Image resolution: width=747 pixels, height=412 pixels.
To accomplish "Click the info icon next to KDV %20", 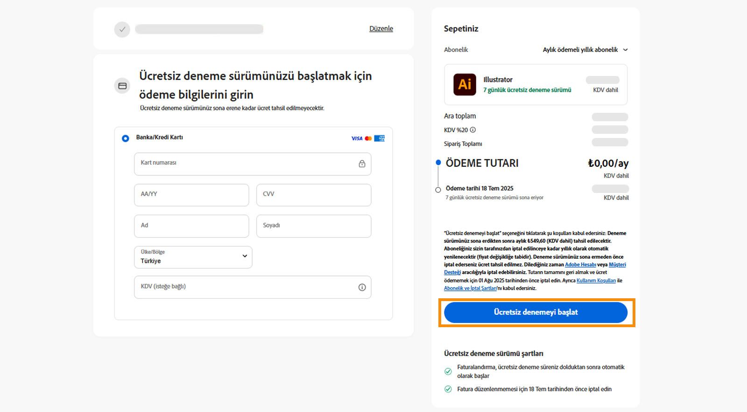I will coord(473,130).
